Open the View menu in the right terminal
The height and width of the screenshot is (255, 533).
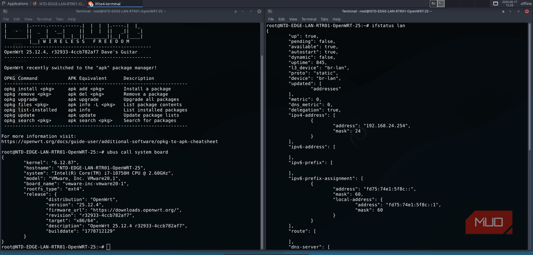click(x=293, y=19)
